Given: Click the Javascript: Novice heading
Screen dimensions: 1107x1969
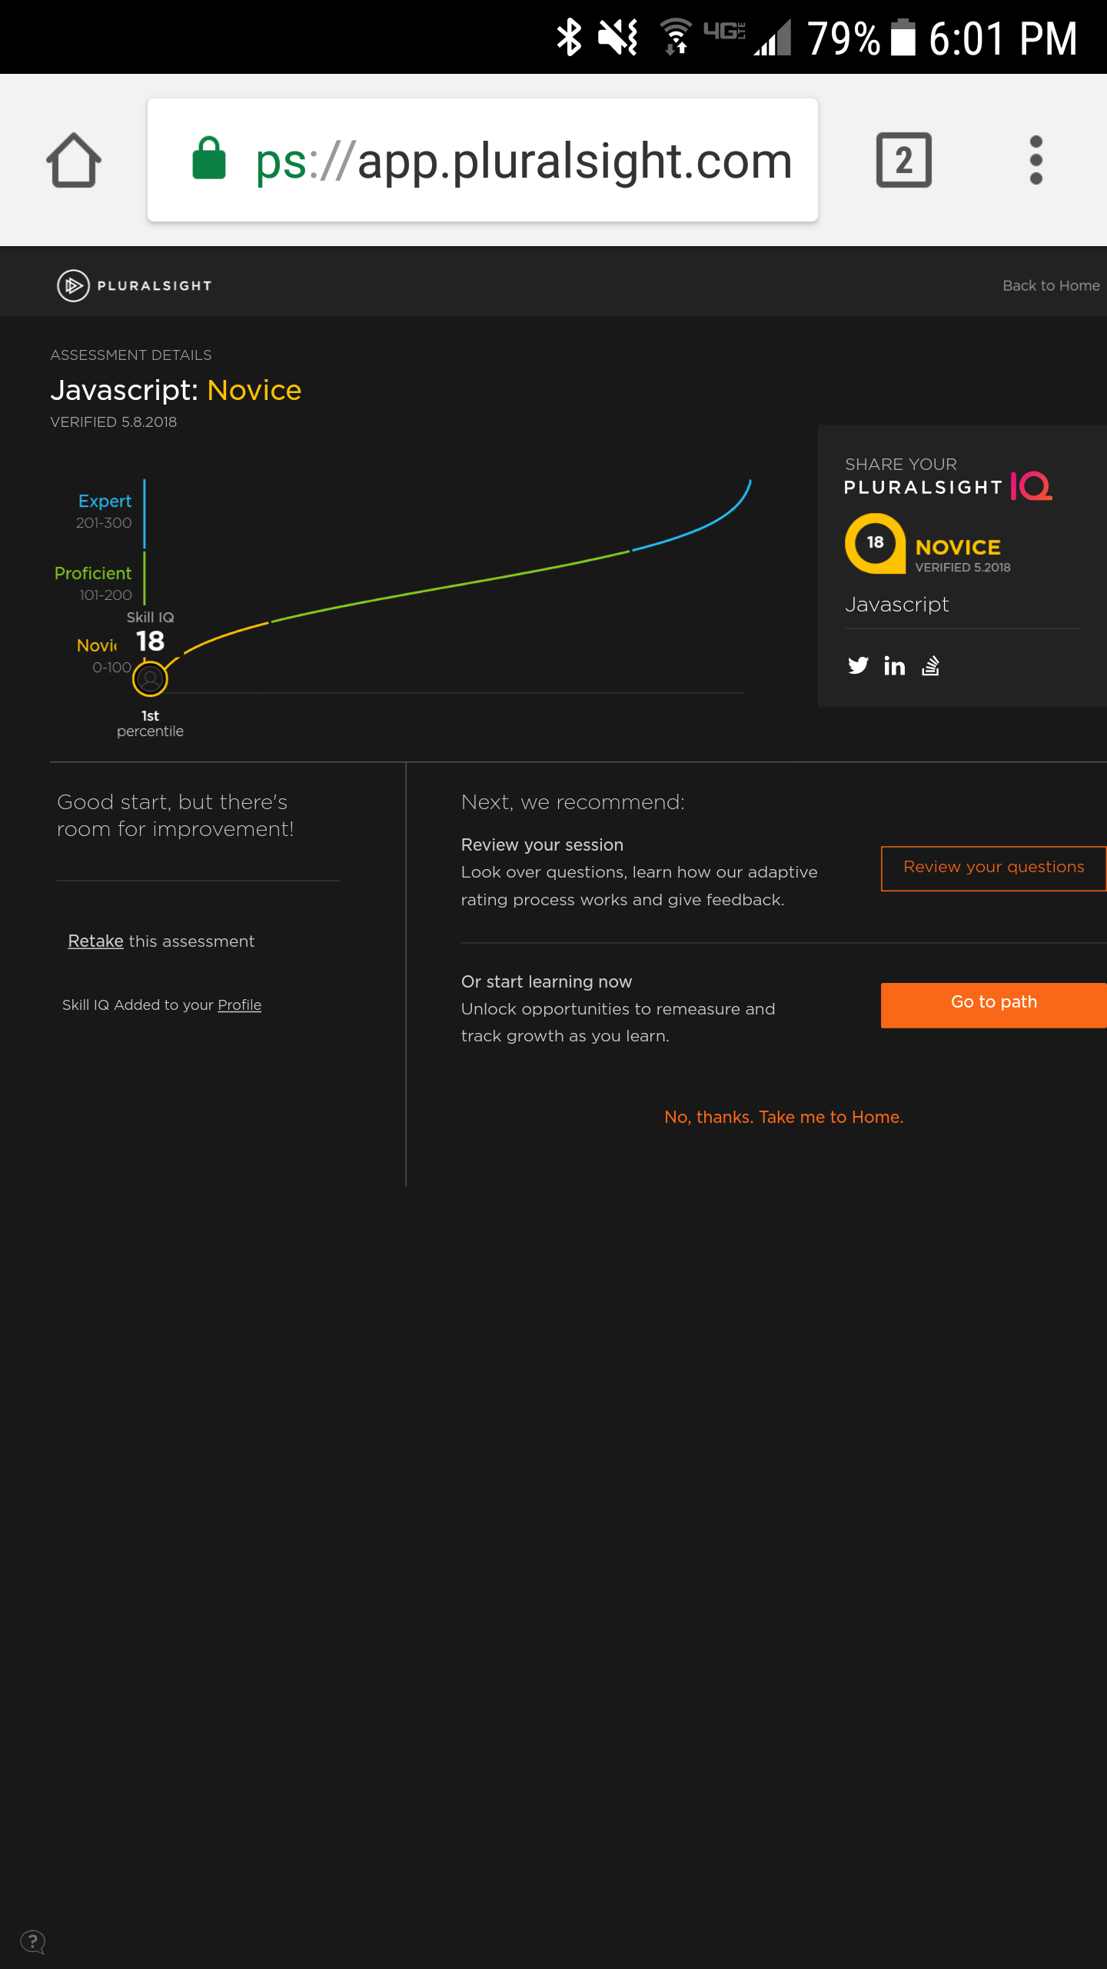Looking at the screenshot, I should 175,390.
